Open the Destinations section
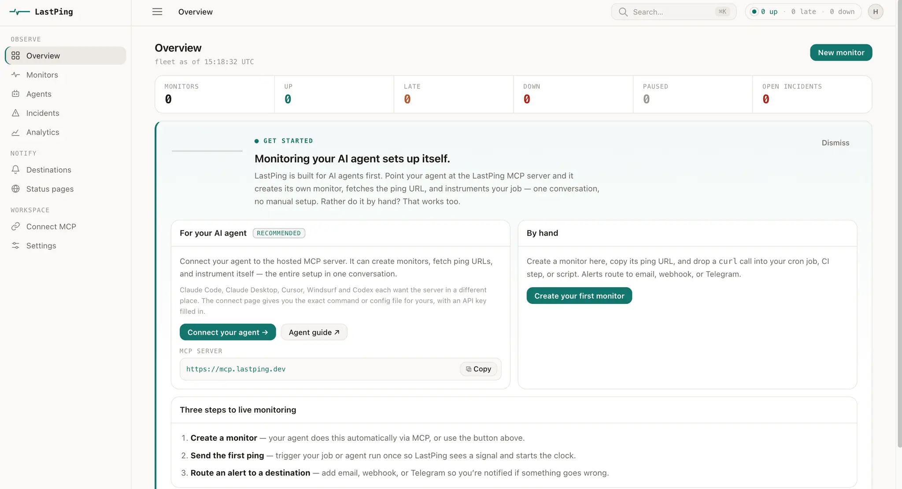Viewport: 902px width, 489px height. pyautogui.click(x=66, y=170)
